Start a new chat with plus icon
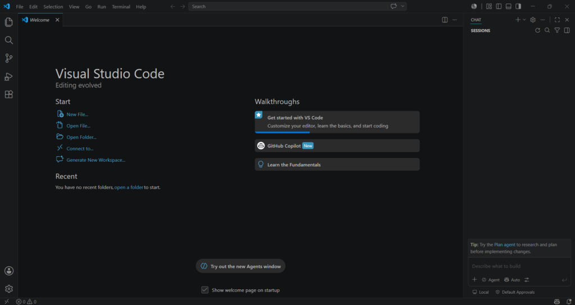575x305 pixels. 518,20
